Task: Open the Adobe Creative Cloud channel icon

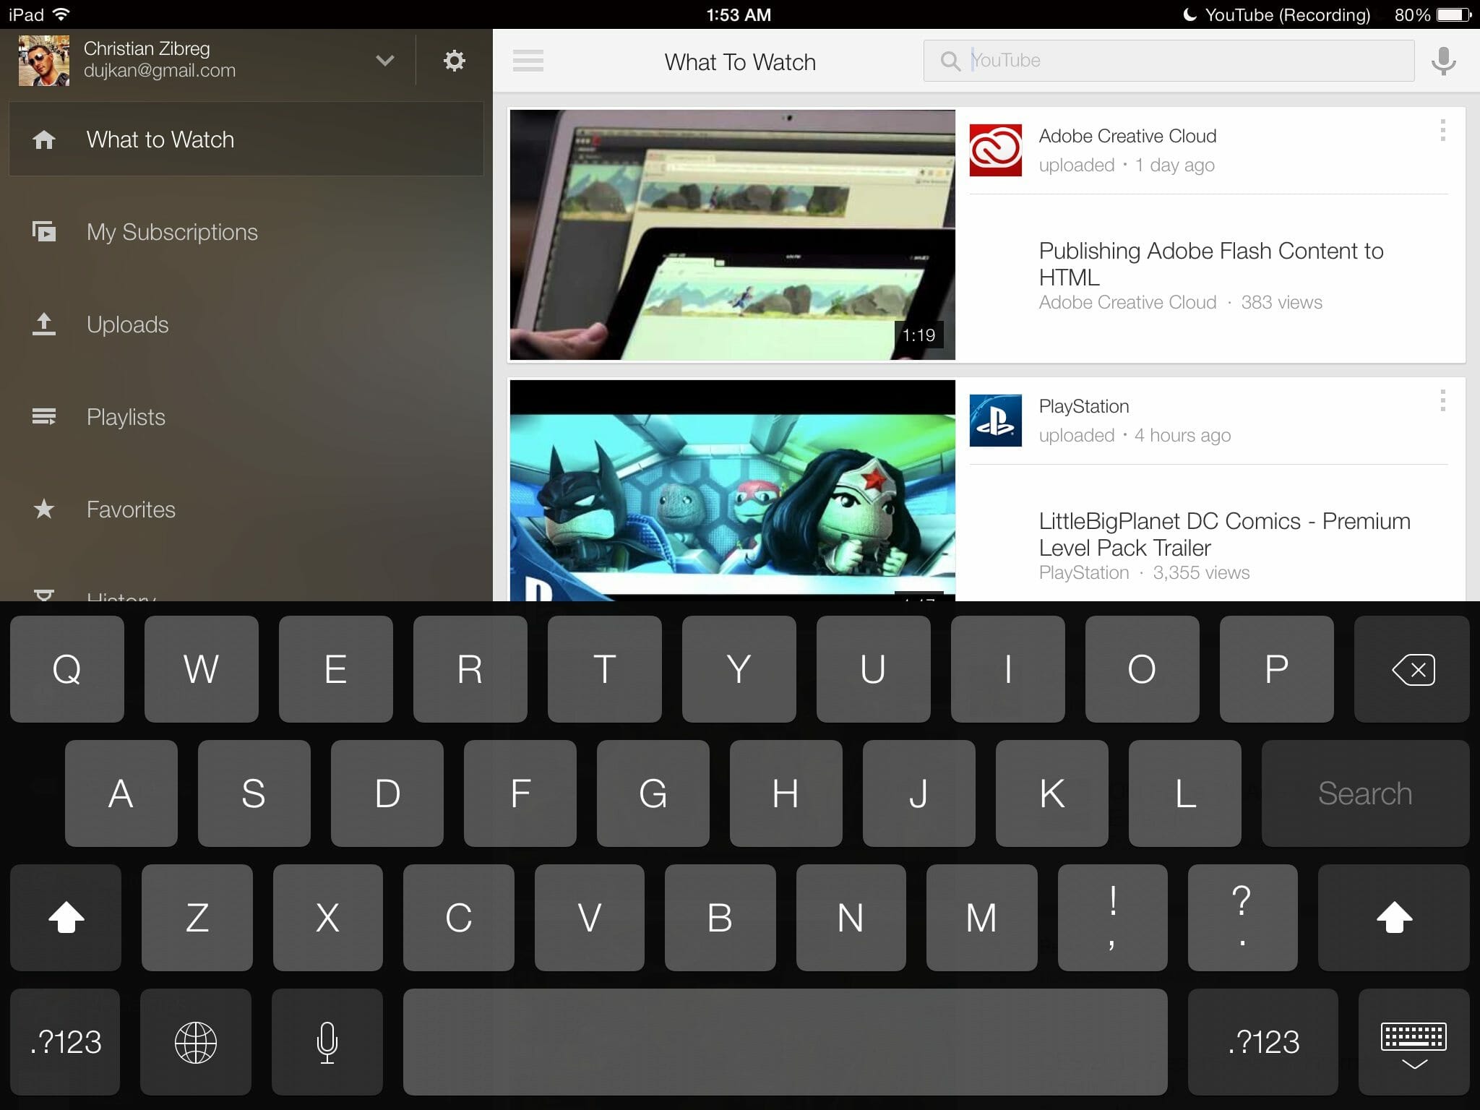Action: 995,150
